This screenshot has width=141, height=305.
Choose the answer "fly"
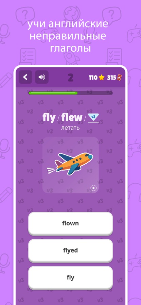click(x=70, y=278)
